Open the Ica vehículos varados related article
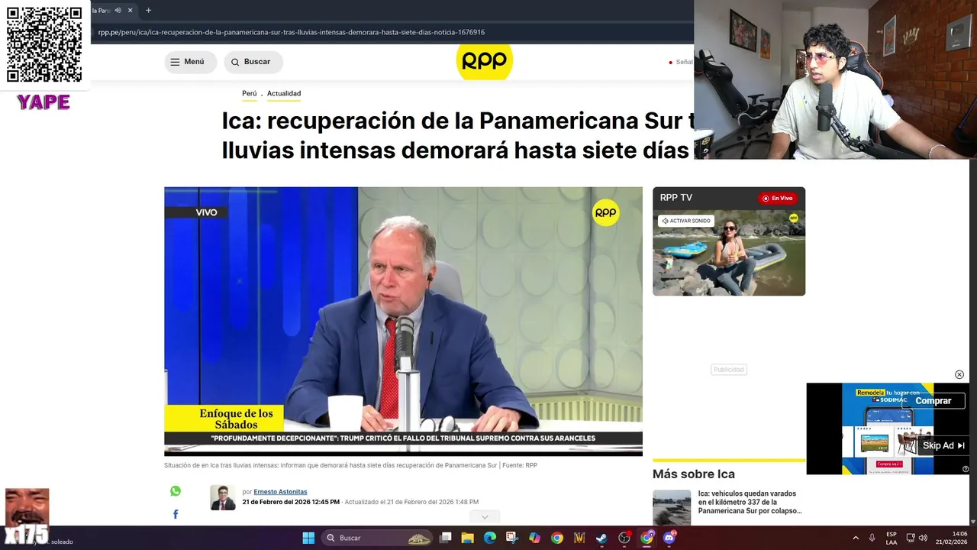The image size is (977, 550). (x=750, y=503)
